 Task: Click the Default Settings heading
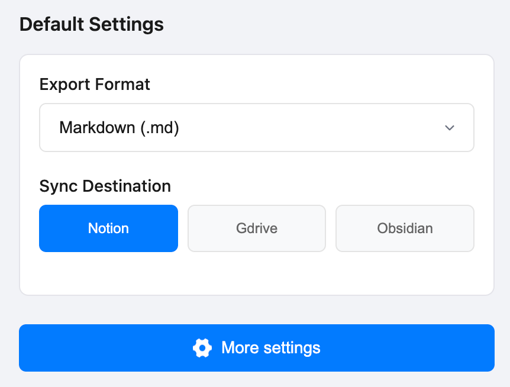(x=91, y=24)
